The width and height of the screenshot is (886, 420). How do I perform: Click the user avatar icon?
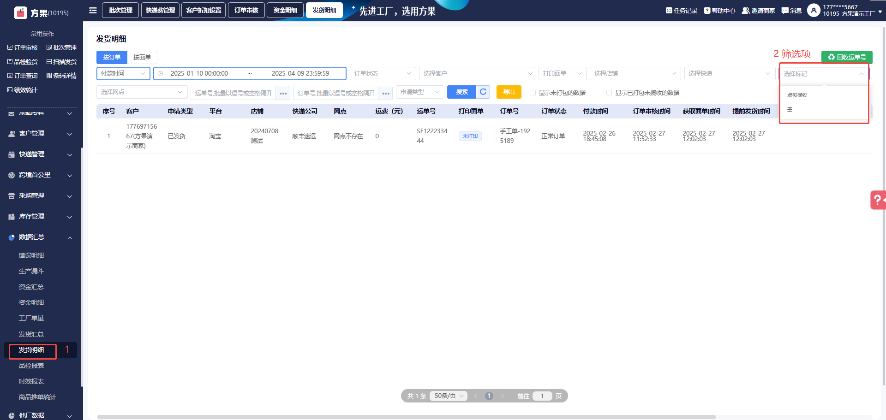tap(814, 10)
